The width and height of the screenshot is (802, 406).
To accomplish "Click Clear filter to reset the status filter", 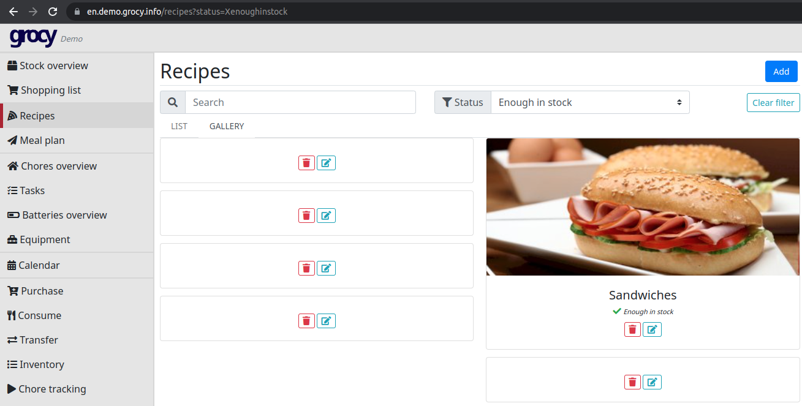I will pyautogui.click(x=773, y=102).
